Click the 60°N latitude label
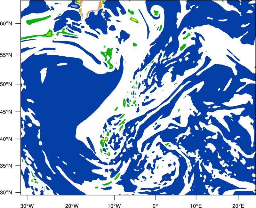Image resolution: width=256 pixels, height=208 pixels. point(6,24)
